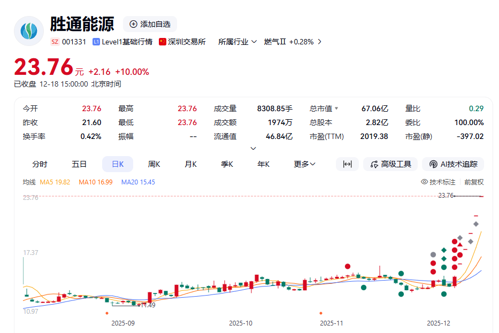Toggle the 前复权 price adjustment option

tap(474, 182)
